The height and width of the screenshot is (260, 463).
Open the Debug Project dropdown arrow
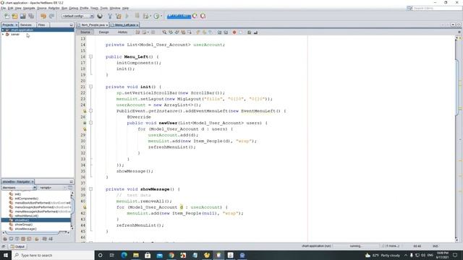[x=150, y=16]
